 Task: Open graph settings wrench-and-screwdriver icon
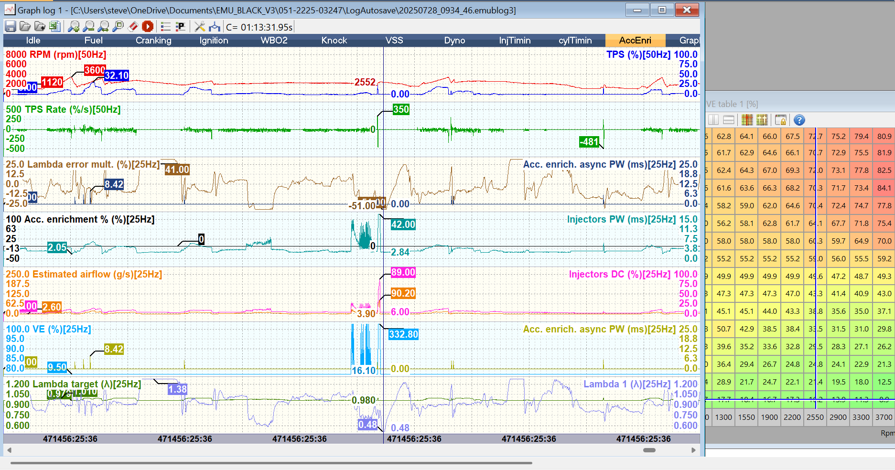tap(200, 27)
